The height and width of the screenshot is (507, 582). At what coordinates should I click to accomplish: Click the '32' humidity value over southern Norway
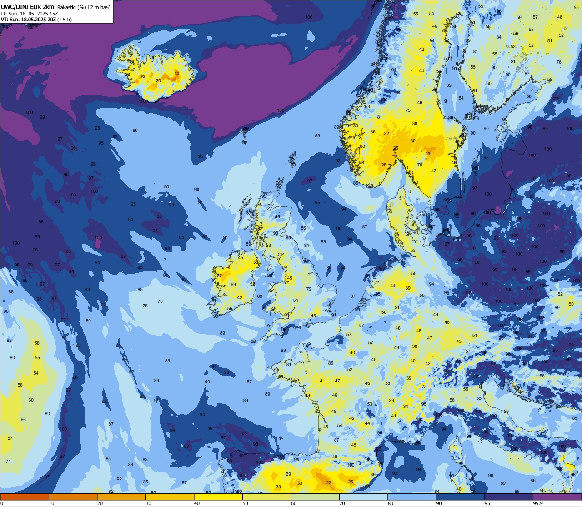click(386, 134)
